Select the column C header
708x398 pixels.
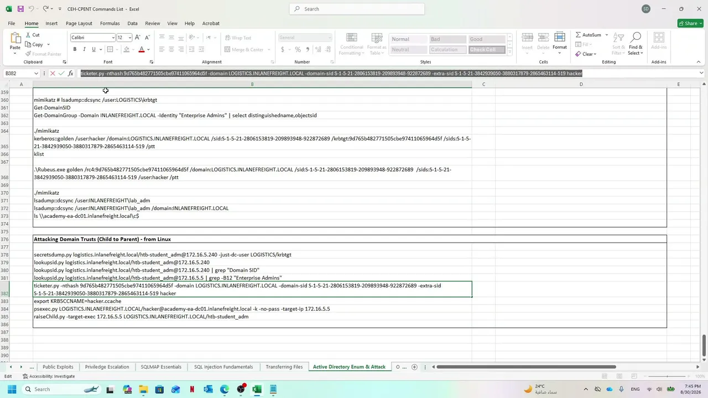pos(483,84)
